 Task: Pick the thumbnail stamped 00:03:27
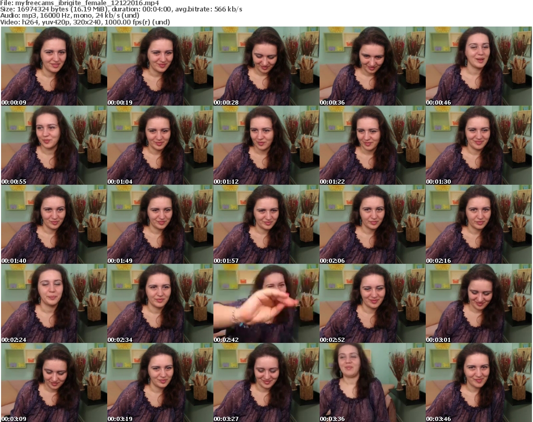(x=266, y=382)
